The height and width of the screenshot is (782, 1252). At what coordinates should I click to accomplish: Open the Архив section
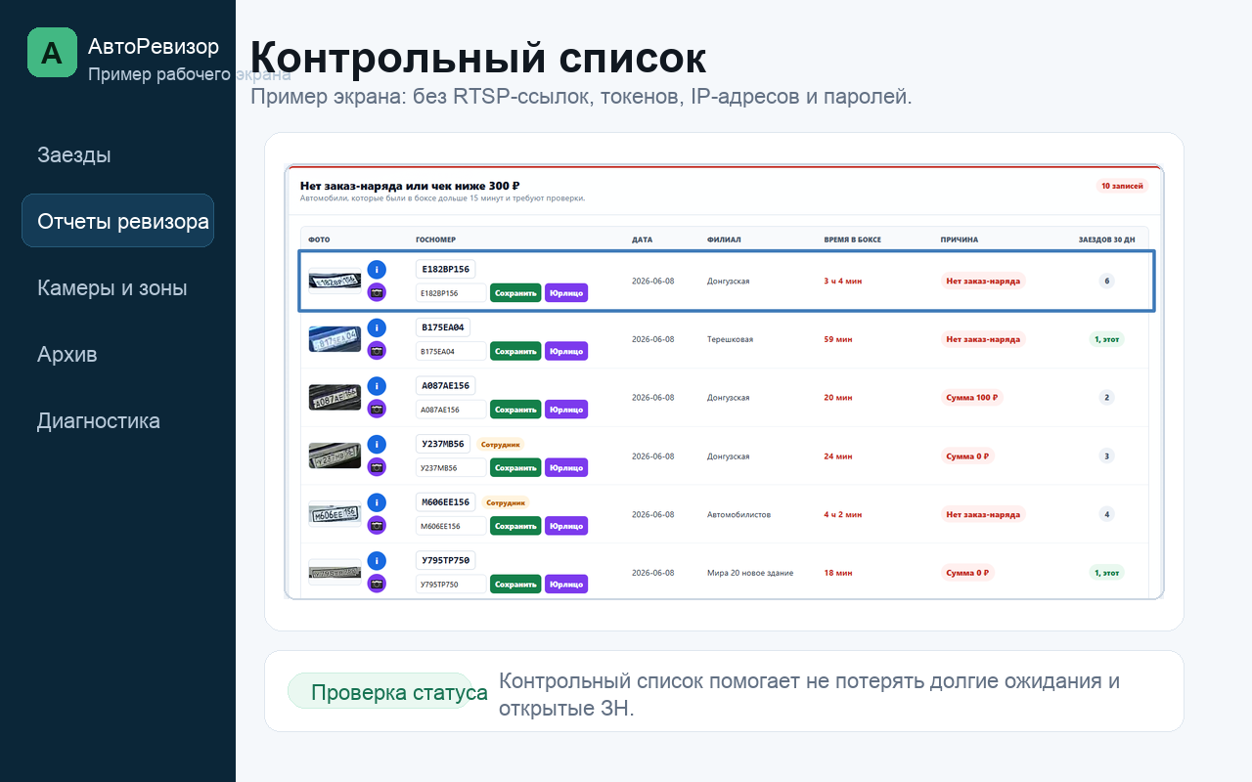(67, 354)
